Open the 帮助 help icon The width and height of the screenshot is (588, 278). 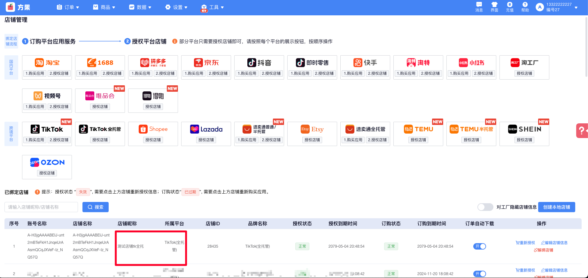tap(525, 7)
